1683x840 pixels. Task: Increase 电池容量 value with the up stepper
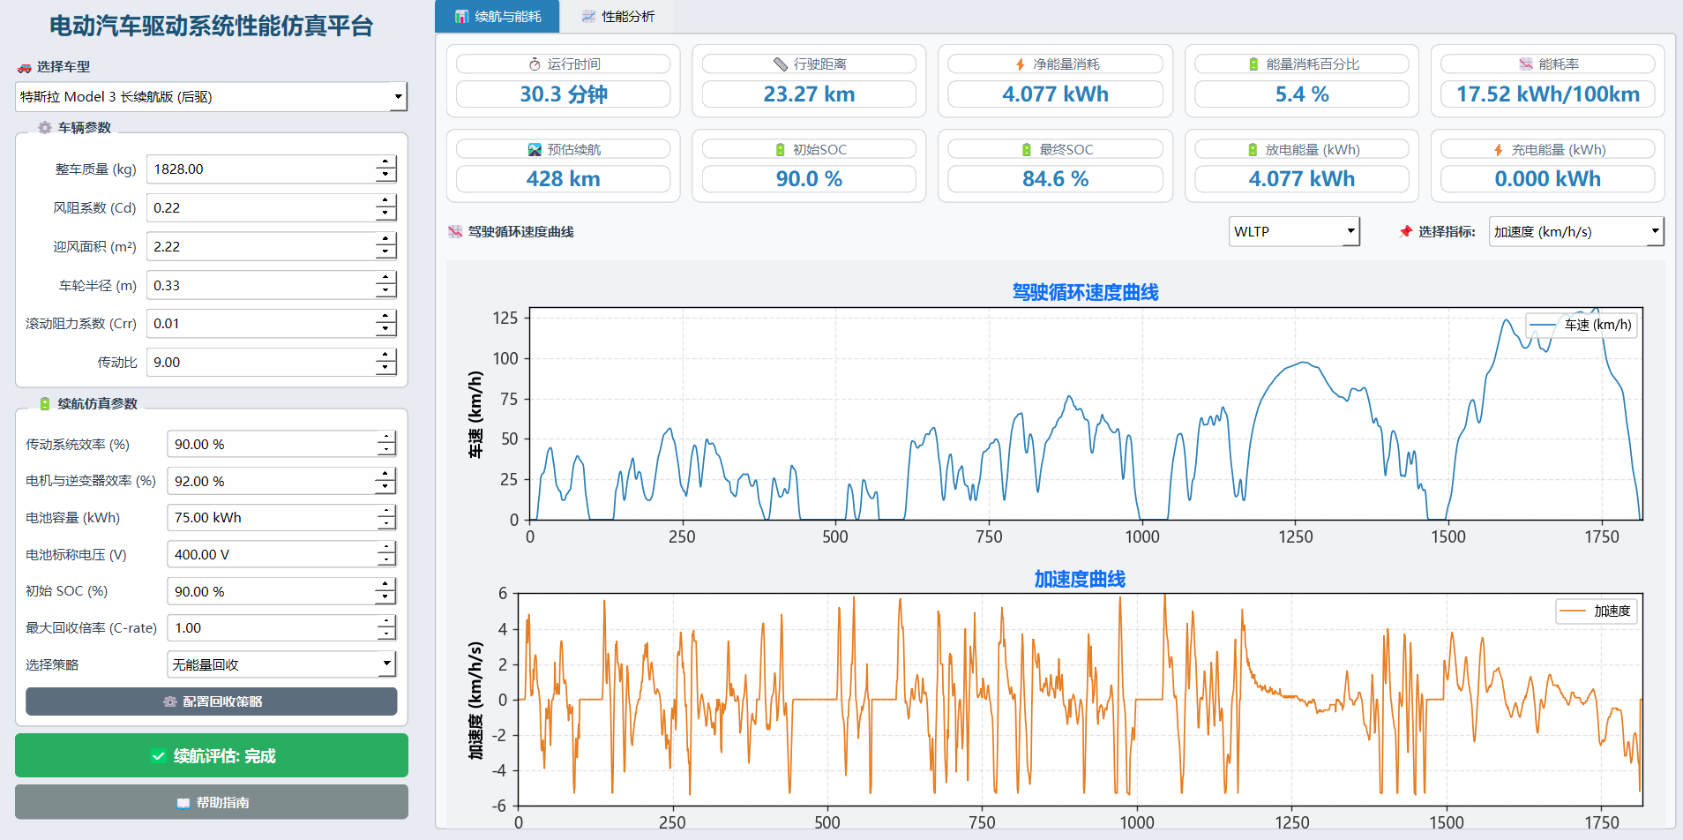[x=385, y=511]
